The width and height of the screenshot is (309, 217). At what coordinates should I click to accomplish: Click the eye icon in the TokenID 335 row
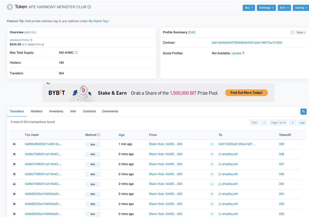(14, 184)
